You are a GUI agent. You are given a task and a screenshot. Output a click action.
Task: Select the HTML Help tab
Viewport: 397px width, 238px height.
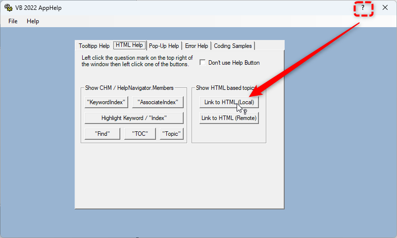129,45
